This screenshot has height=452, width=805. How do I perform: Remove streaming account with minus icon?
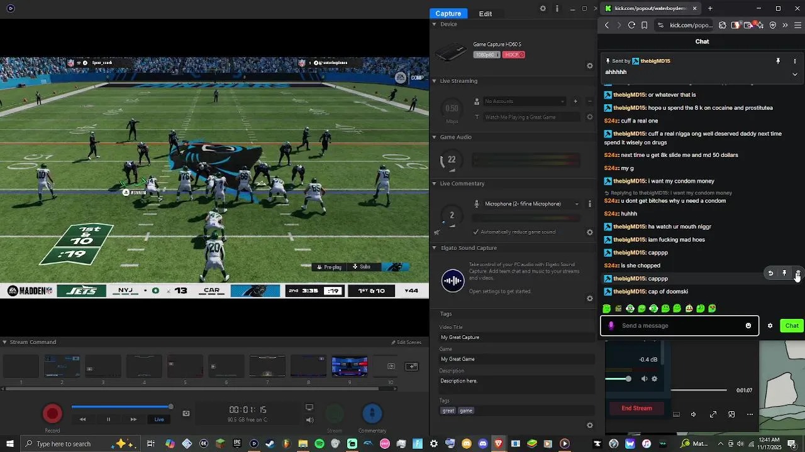point(589,101)
